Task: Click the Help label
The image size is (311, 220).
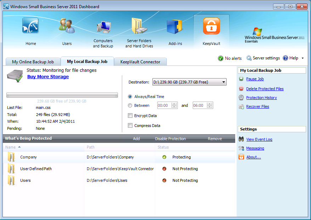Action: pos(294,58)
